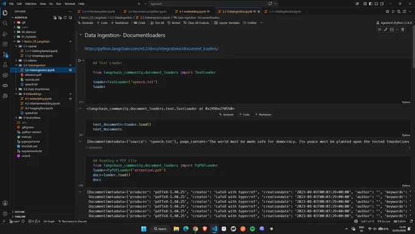
Task: Open the File menu
Action: click(x=12, y=4)
